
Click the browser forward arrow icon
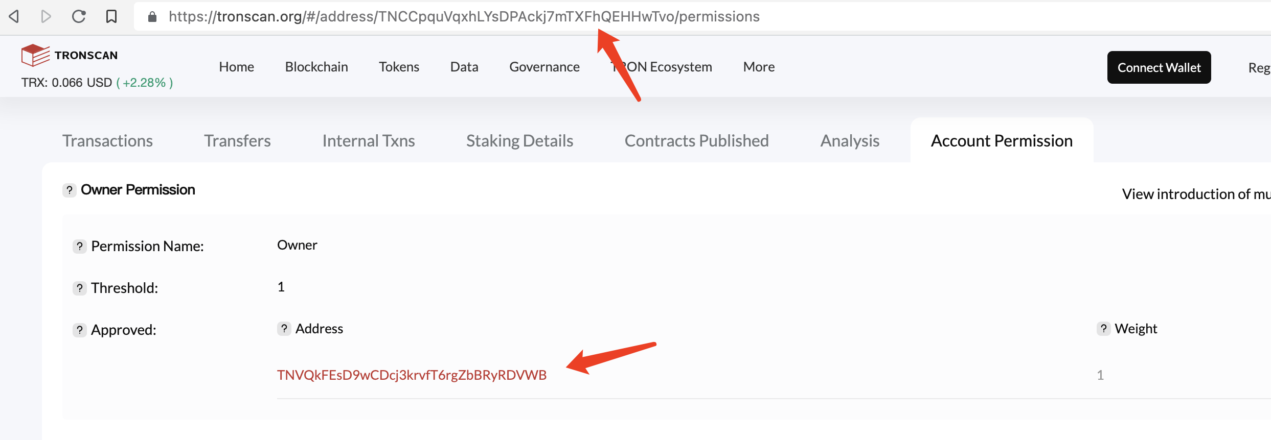(46, 17)
